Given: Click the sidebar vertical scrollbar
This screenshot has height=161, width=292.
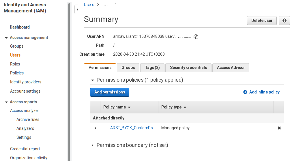Looking at the screenshot, I should pyautogui.click(x=69, y=81).
